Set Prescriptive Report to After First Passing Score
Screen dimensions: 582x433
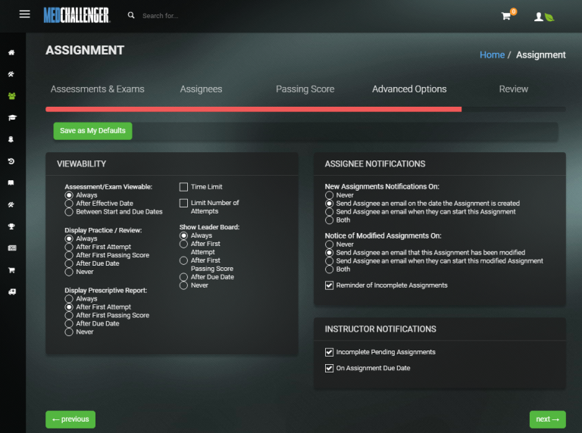coord(69,316)
